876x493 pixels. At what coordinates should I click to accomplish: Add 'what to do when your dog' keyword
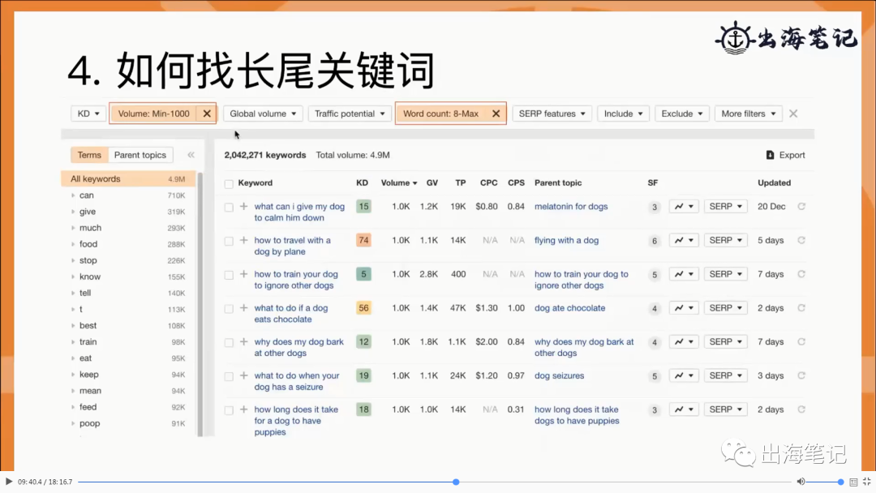[x=243, y=375]
